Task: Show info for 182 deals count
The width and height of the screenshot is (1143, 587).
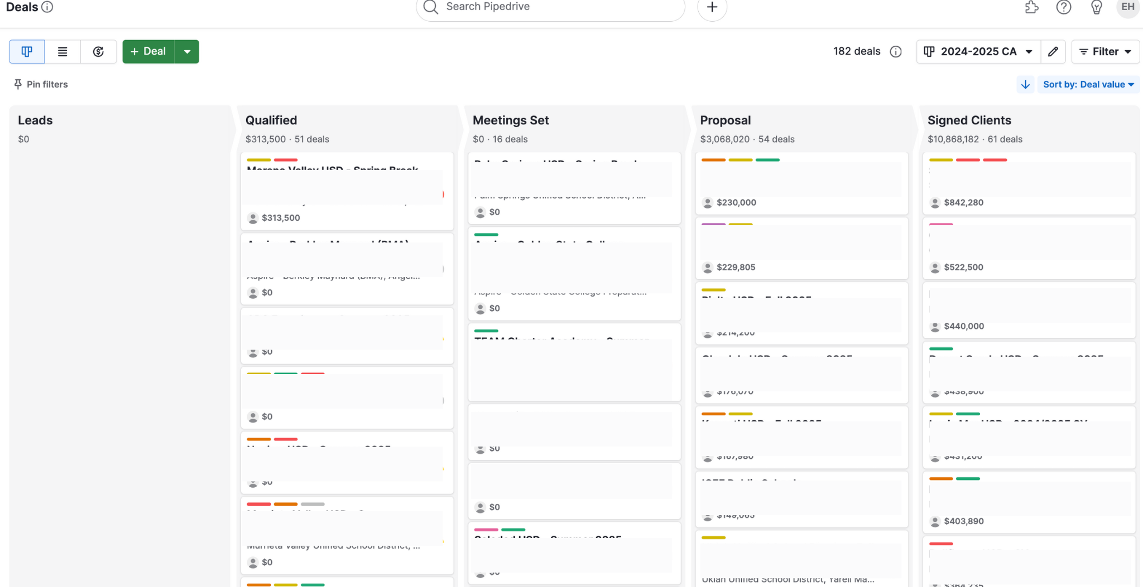Action: pyautogui.click(x=896, y=51)
